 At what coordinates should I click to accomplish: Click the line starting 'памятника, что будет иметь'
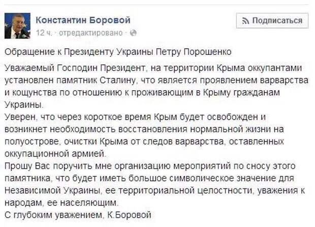coord(149,178)
